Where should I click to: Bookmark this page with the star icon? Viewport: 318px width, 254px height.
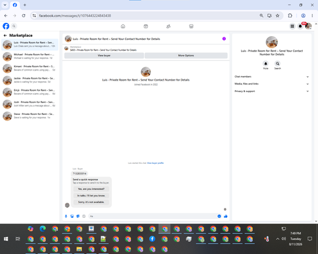(277, 16)
